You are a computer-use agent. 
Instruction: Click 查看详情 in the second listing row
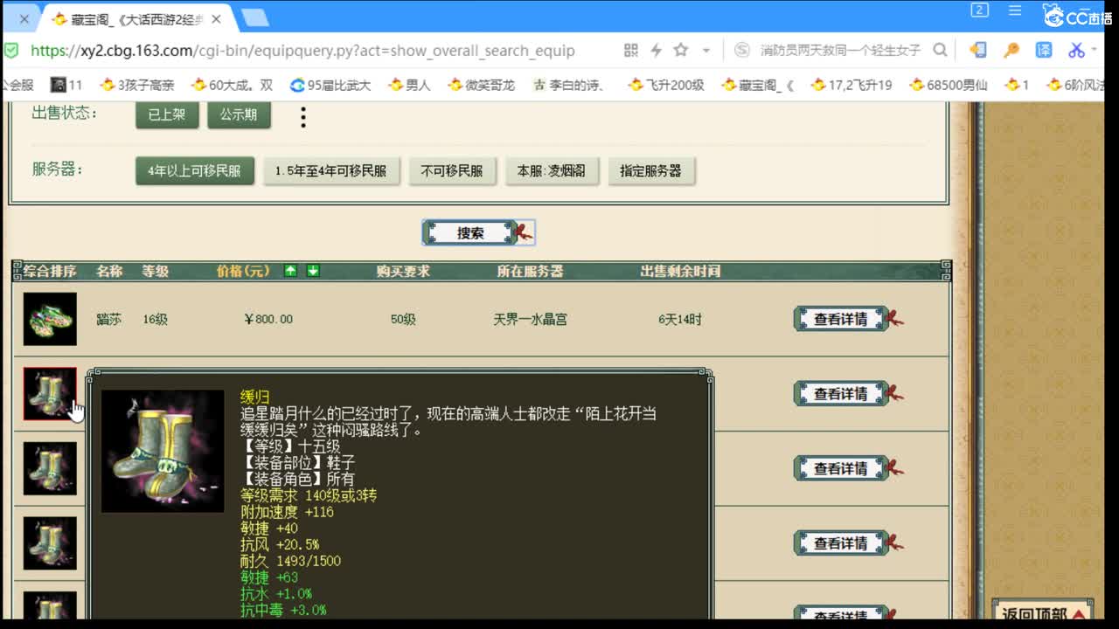click(848, 394)
